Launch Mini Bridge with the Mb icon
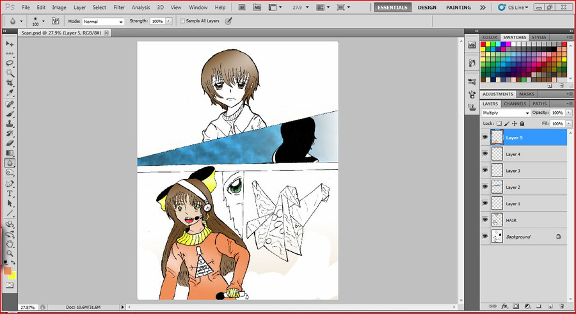576x314 pixels. (x=257, y=7)
